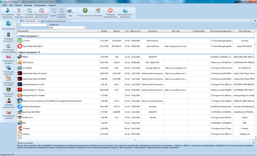This screenshot has width=257, height=156.
Task: Switch to the Все программы tab
Action: [29, 21]
